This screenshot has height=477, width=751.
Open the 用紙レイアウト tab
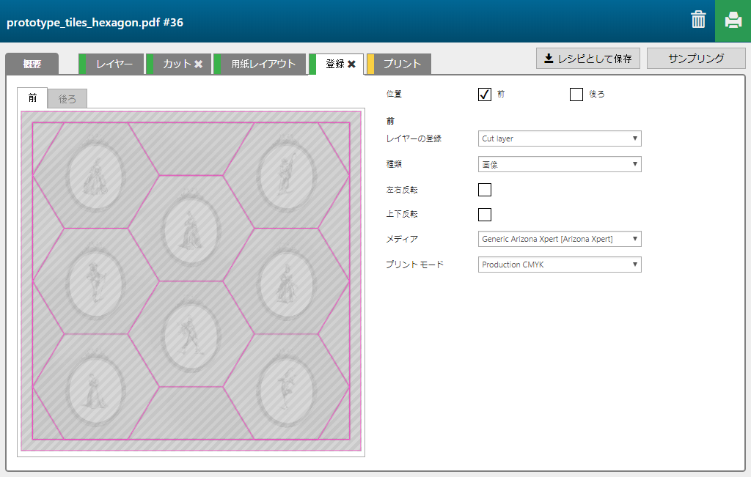(x=260, y=64)
